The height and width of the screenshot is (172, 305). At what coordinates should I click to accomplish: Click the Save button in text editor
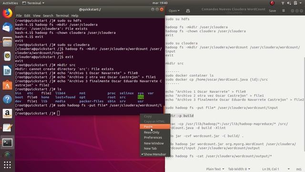click(x=272, y=11)
